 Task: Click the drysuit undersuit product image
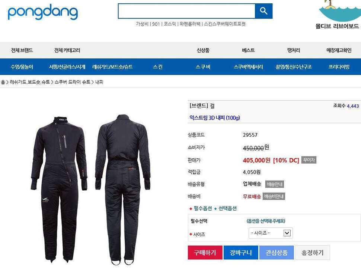(x=90, y=190)
